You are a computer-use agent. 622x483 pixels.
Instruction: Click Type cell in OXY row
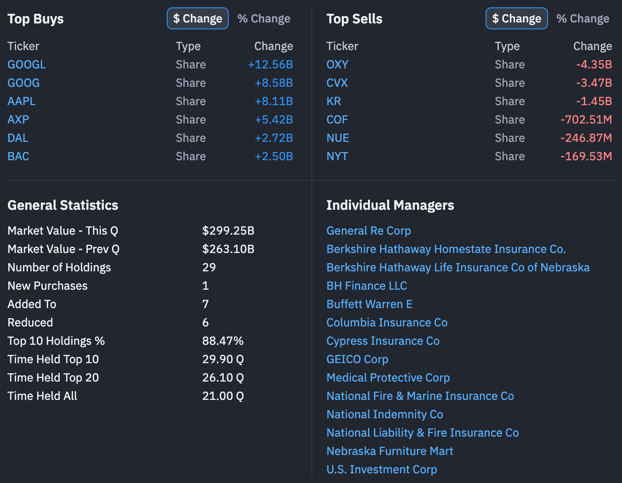click(510, 64)
